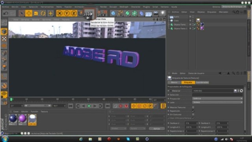Open the Cámaras viewport menu

[x=25, y=20]
